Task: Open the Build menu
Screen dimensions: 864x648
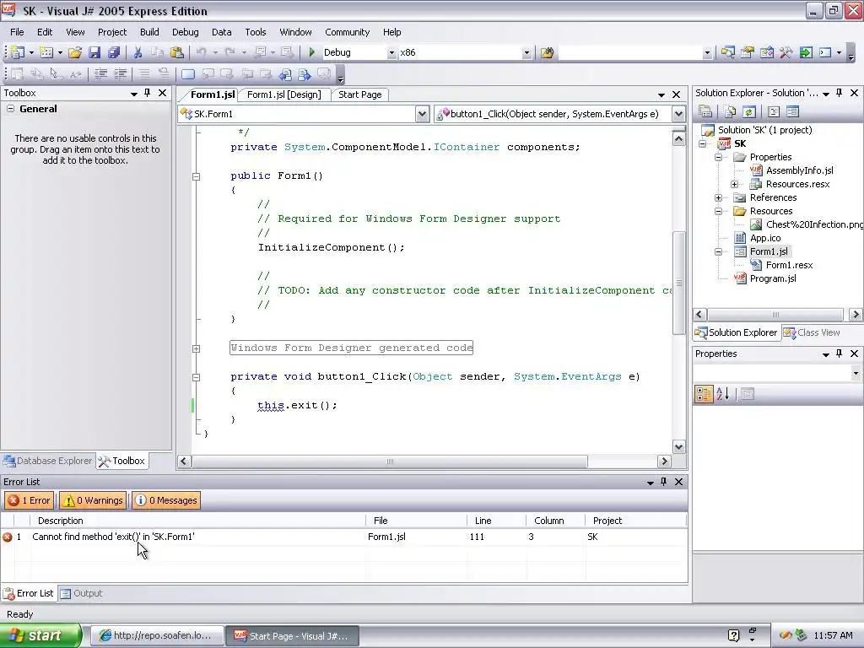Action: [149, 32]
